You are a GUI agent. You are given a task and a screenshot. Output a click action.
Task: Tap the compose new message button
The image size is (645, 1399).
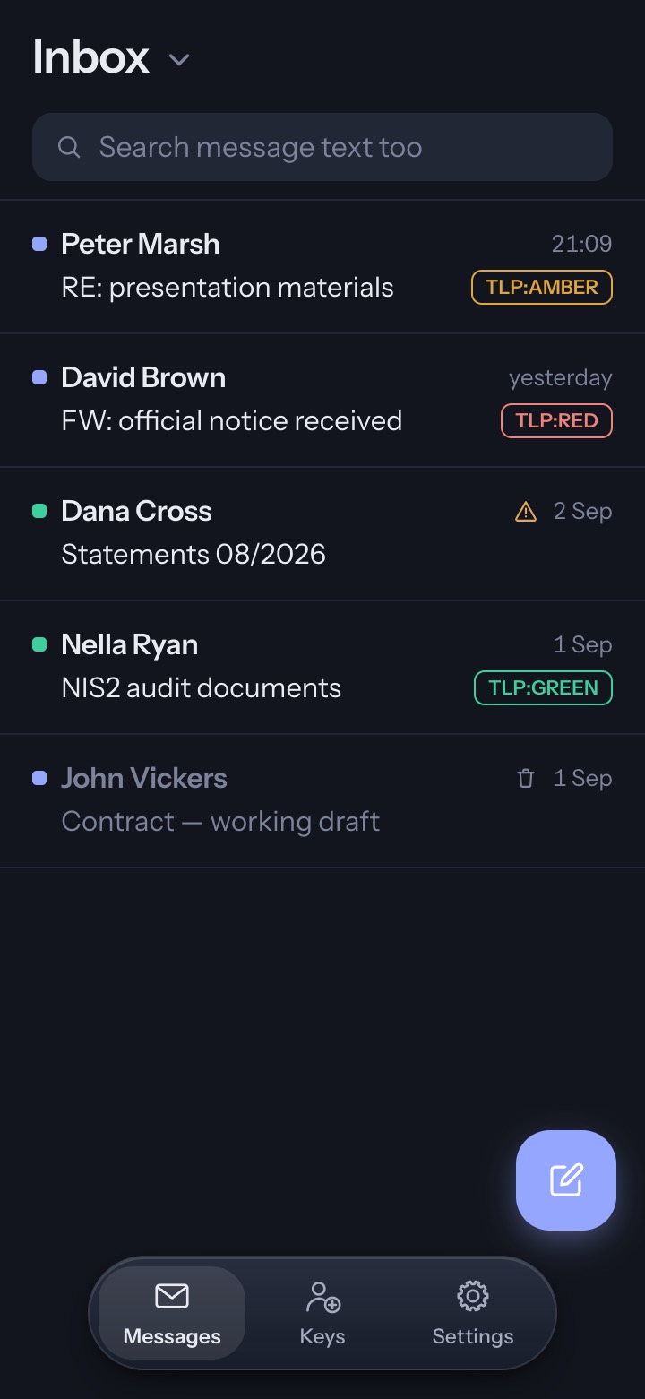(x=566, y=1179)
